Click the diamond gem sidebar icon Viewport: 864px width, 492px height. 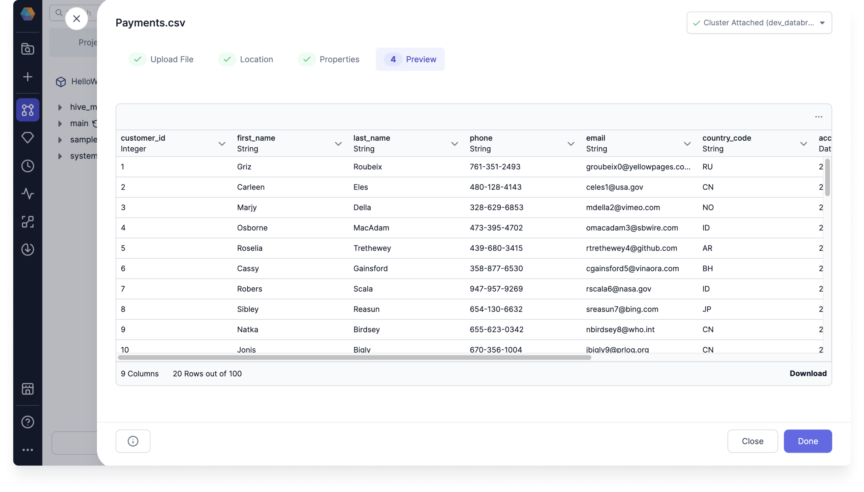pos(27,137)
